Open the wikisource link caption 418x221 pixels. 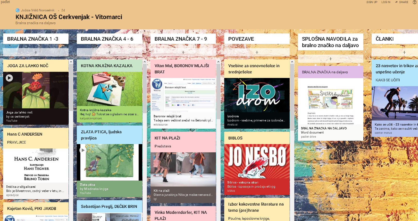pos(161,125)
